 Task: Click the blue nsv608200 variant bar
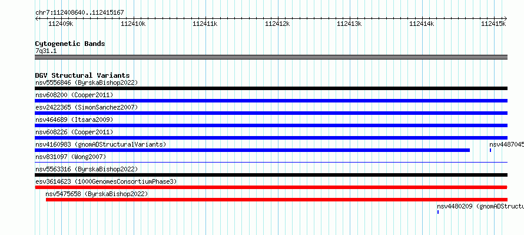pos(271,101)
